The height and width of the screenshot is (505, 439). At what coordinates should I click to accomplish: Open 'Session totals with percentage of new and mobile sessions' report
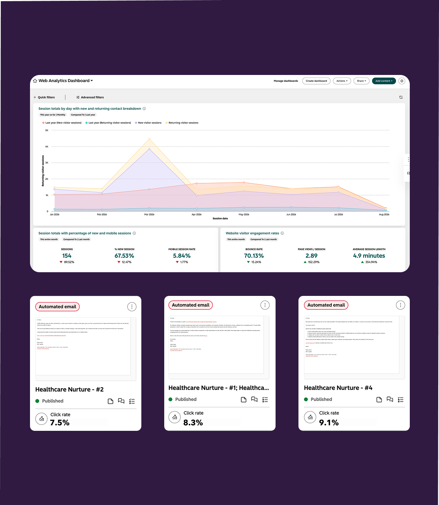pyautogui.click(x=84, y=233)
